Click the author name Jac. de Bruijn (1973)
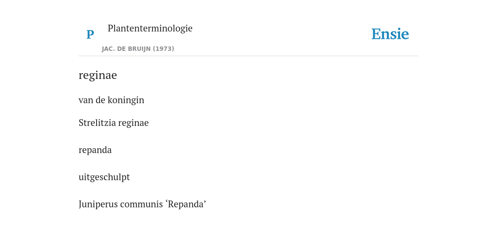Screen dimensions: 497x248 click(138, 49)
